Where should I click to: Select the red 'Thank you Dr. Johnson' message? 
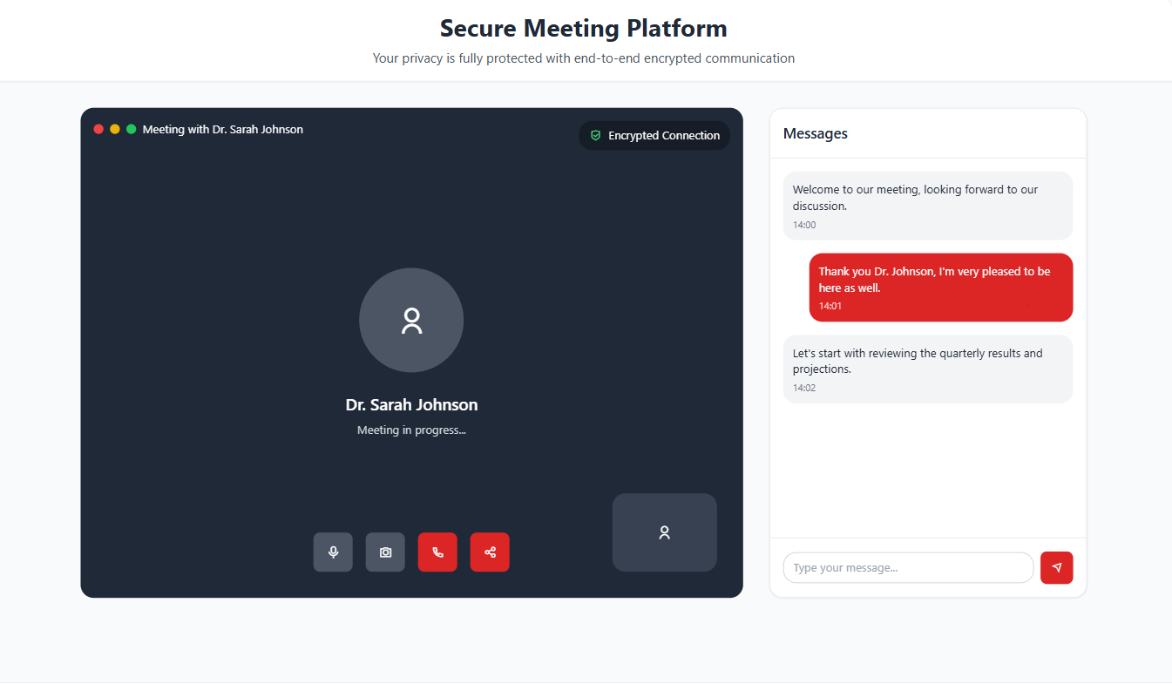coord(940,288)
